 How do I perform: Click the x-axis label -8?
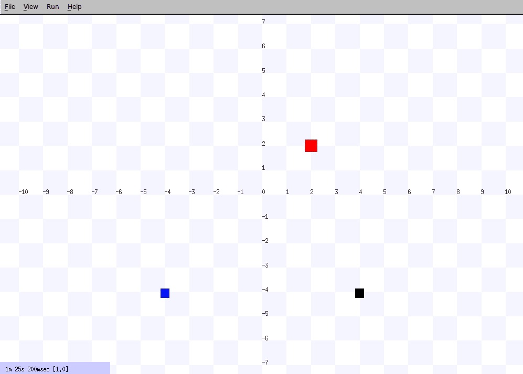pyautogui.click(x=70, y=192)
